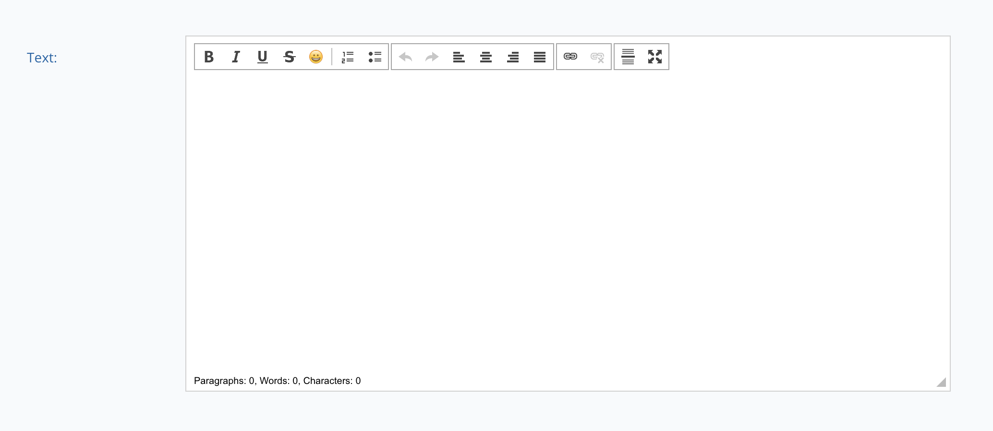Remove link with unlink button
This screenshot has width=993, height=431.
point(597,57)
